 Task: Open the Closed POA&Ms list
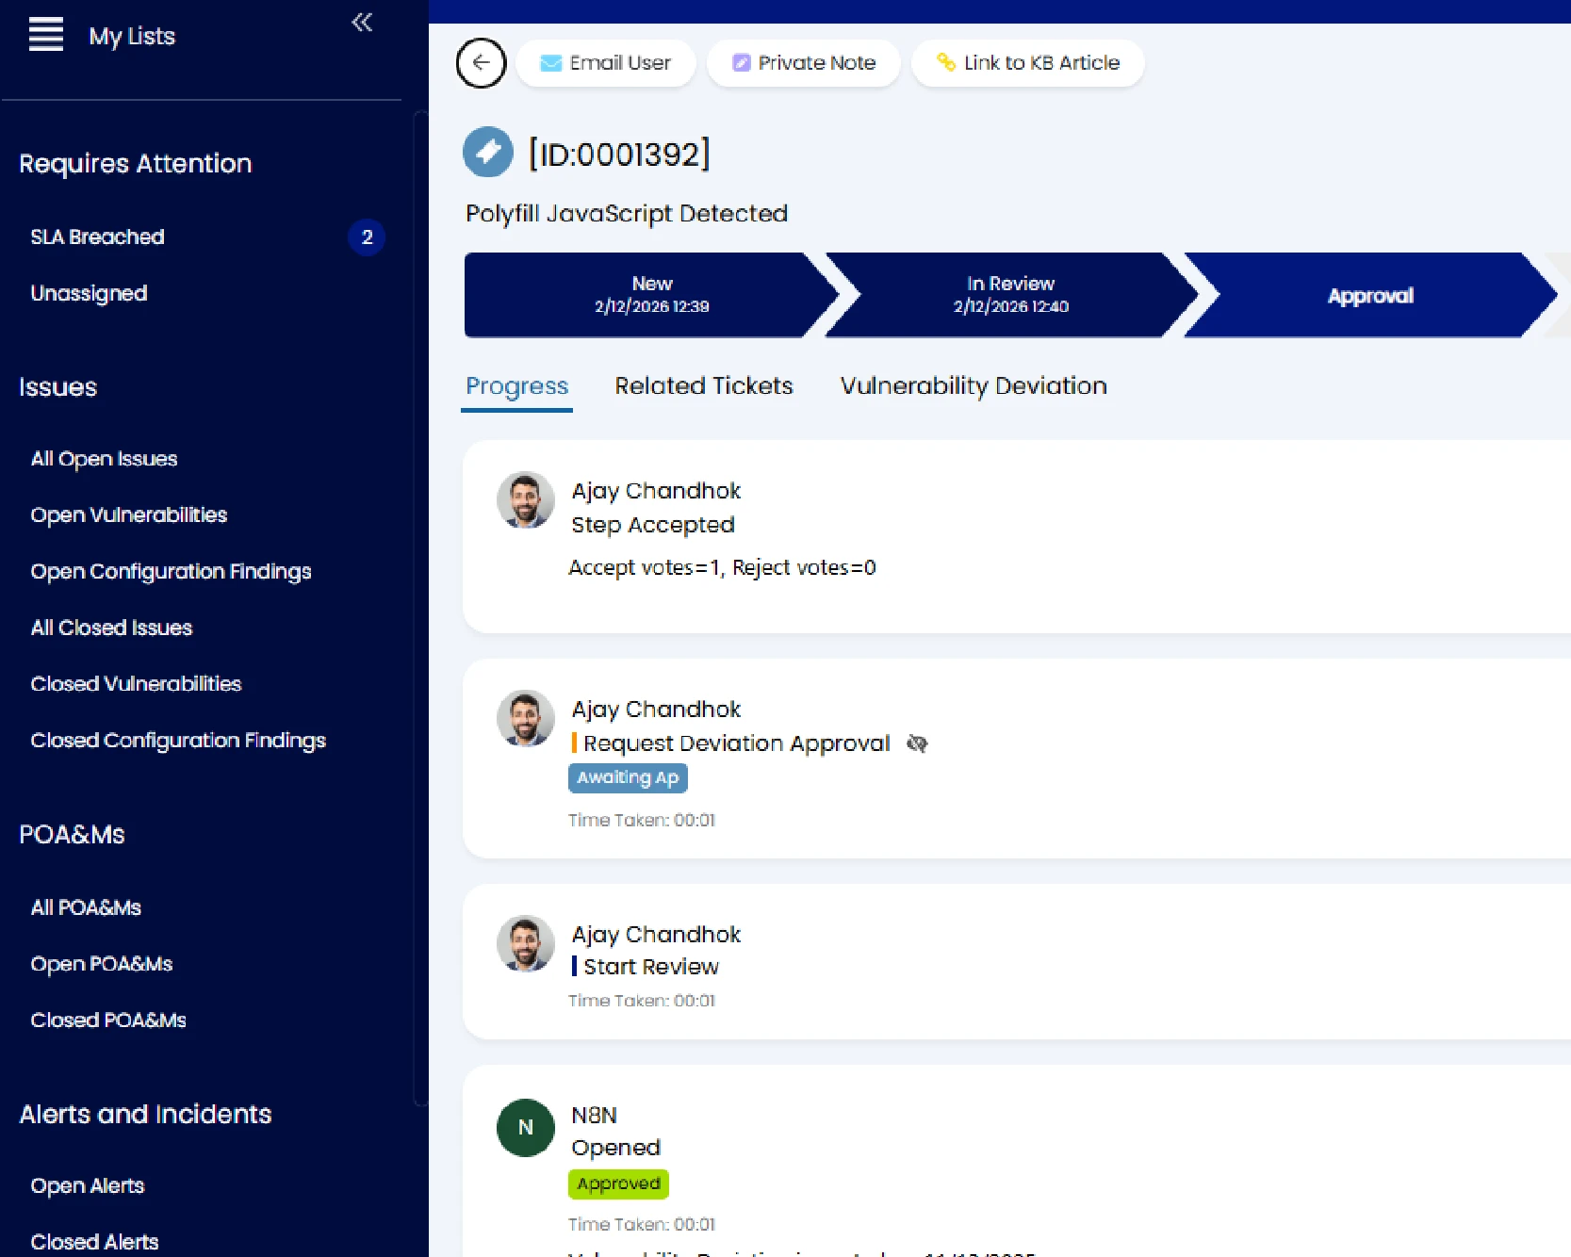click(x=108, y=1020)
